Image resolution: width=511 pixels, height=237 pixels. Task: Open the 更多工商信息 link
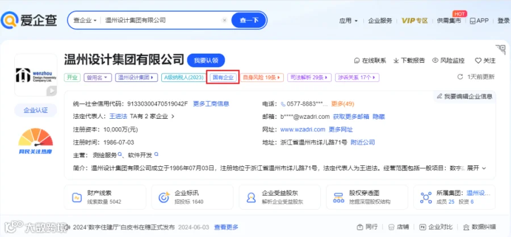pos(211,104)
